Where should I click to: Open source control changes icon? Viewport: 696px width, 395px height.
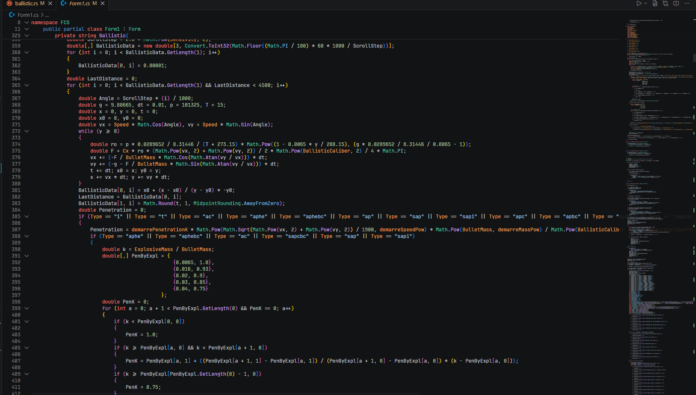(665, 3)
